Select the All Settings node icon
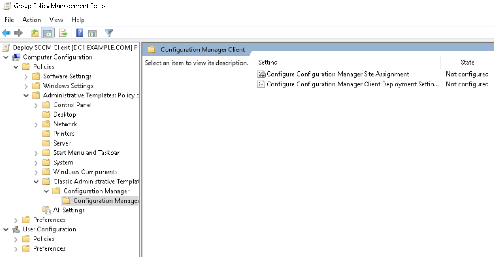This screenshot has width=494, height=257. (x=46, y=210)
